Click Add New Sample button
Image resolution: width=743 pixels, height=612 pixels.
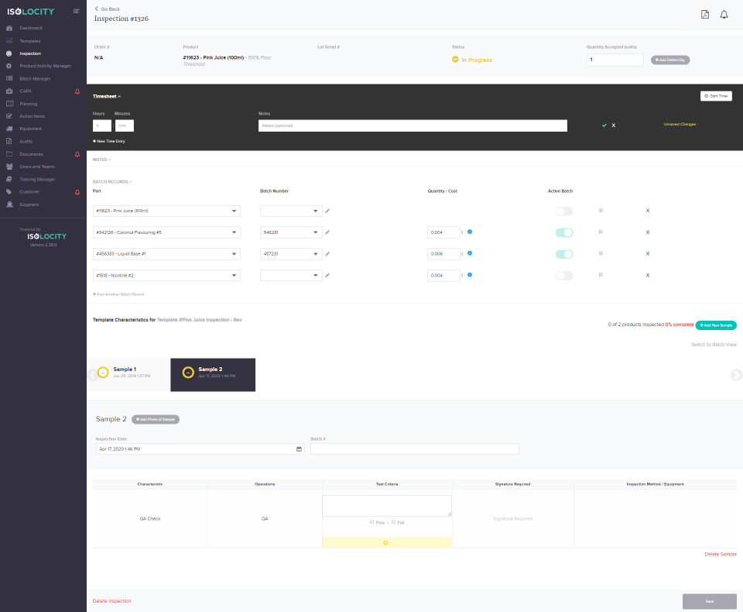tap(716, 325)
